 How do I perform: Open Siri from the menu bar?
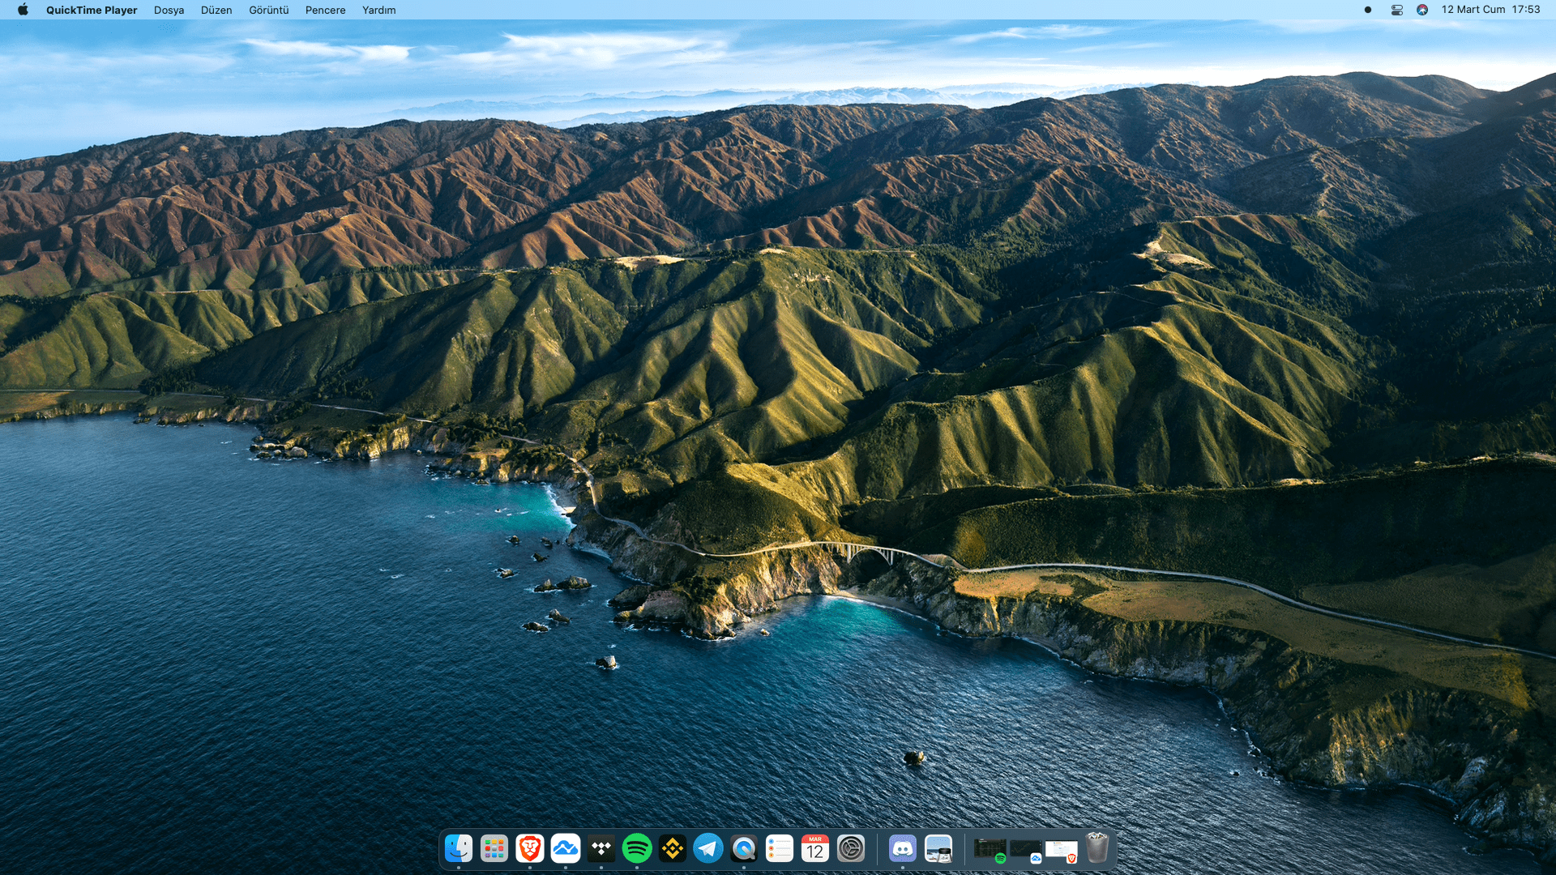1422,10
